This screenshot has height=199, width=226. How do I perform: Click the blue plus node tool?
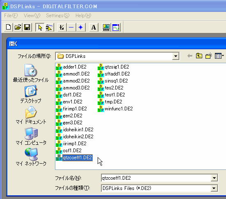pyautogui.click(x=81, y=27)
